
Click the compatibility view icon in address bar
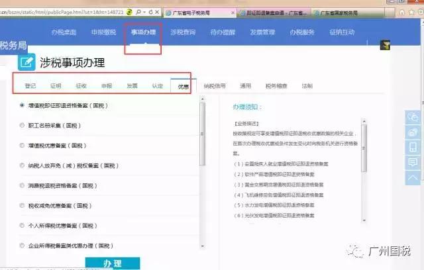[x=129, y=12]
